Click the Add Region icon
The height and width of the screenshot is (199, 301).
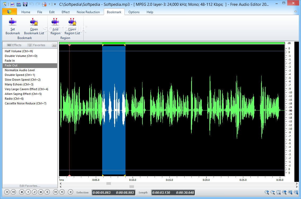tap(55, 27)
